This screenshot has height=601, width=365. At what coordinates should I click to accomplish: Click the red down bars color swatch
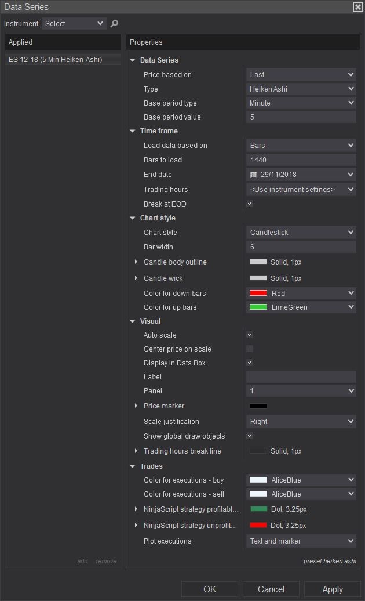(x=258, y=294)
